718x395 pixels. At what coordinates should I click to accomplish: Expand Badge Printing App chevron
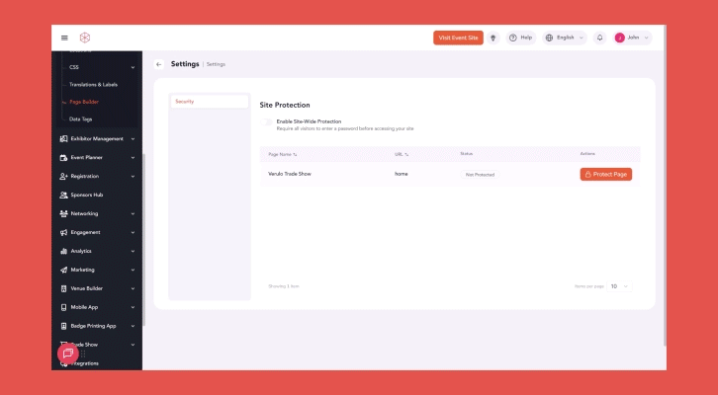pos(133,327)
